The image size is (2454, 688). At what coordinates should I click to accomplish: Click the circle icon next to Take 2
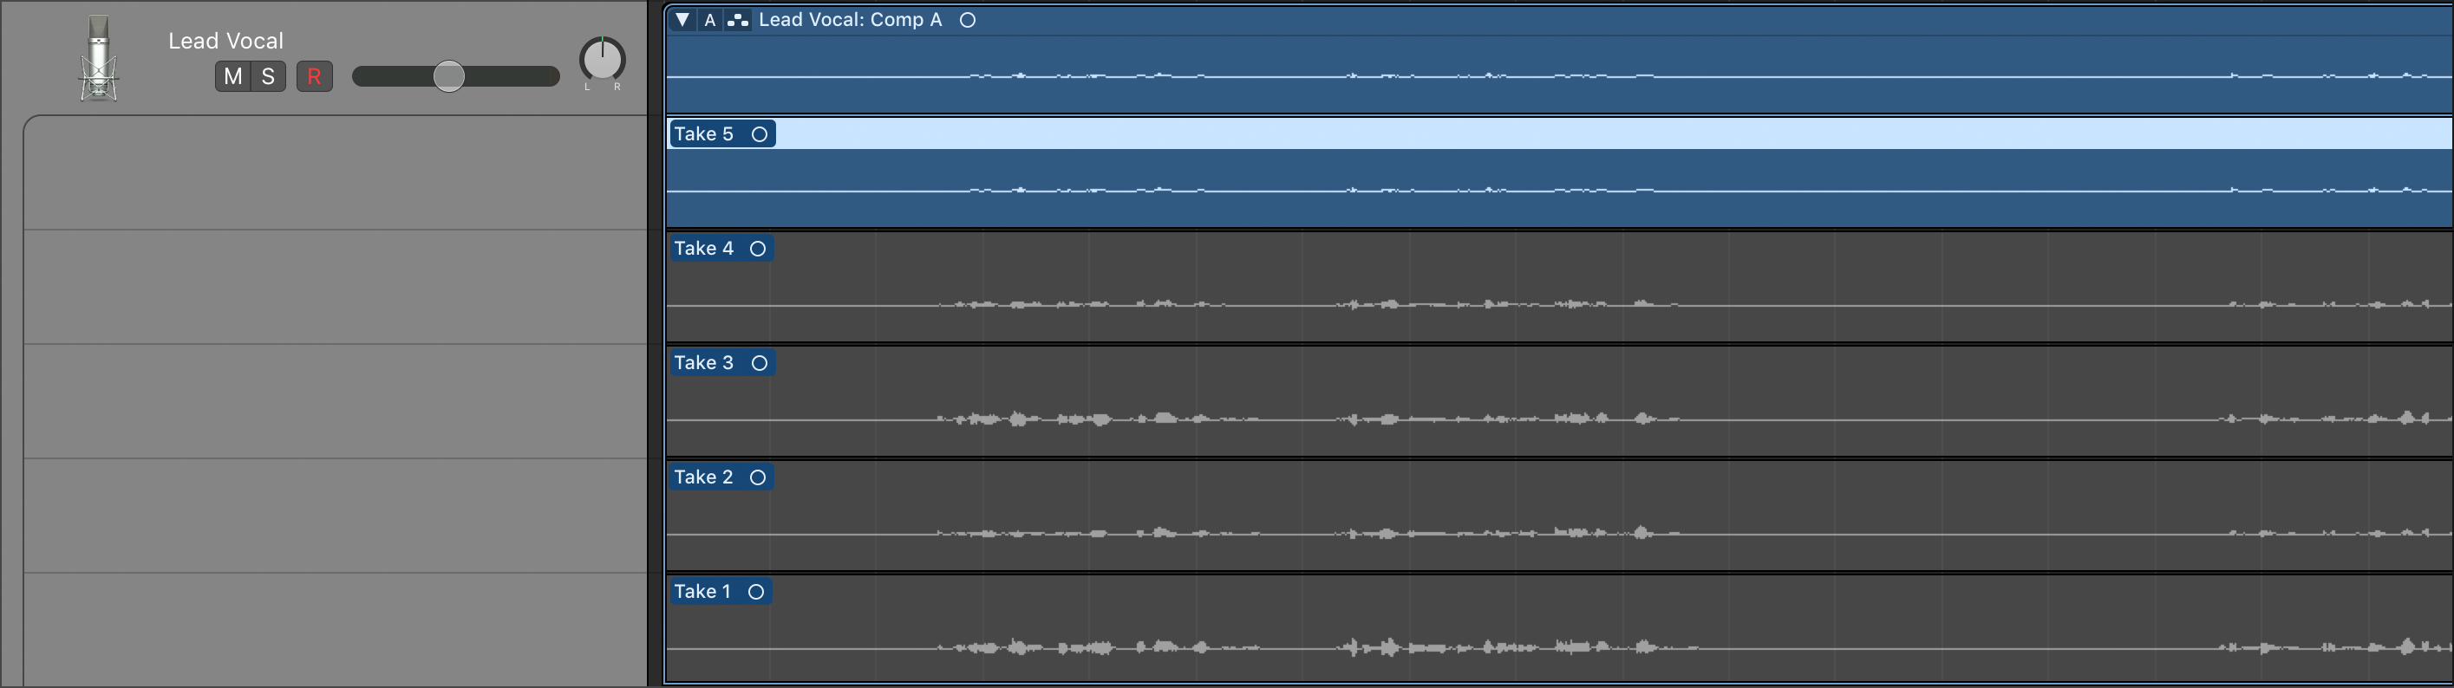click(757, 477)
